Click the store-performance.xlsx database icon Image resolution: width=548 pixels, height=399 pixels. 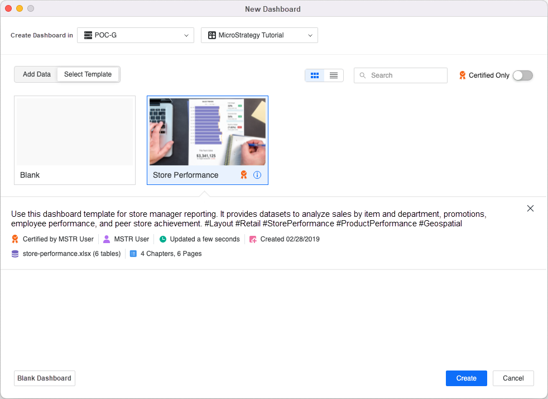[x=15, y=254]
